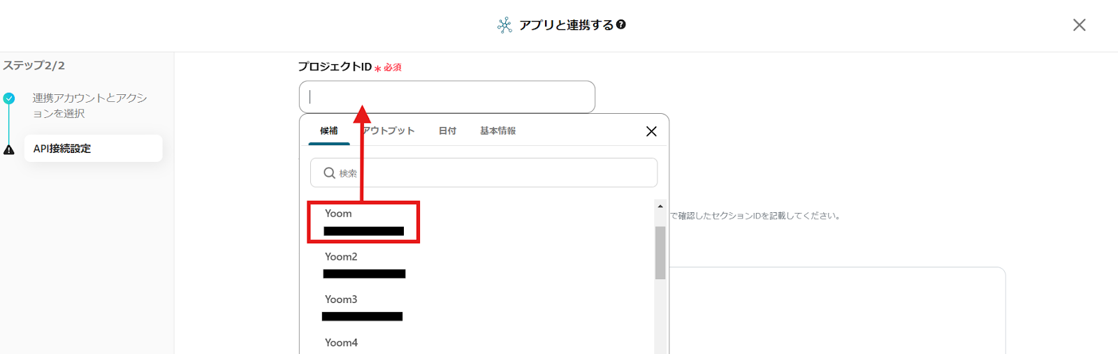The image size is (1118, 354).
Task: Click the completed step checkmark icon
Action: click(x=9, y=98)
